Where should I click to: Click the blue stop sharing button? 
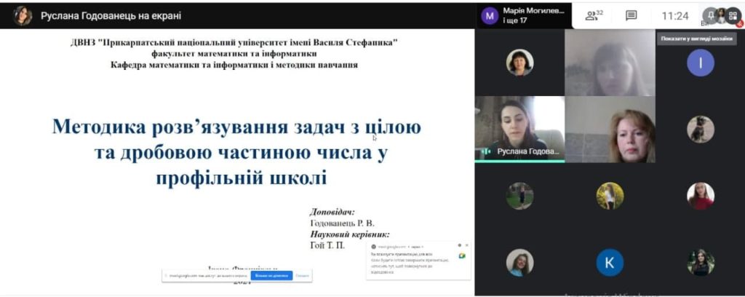coord(271,275)
